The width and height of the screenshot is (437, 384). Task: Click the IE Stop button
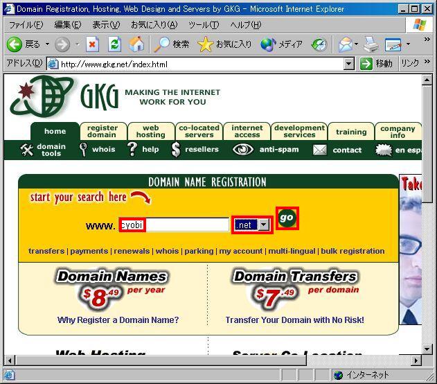(93, 44)
